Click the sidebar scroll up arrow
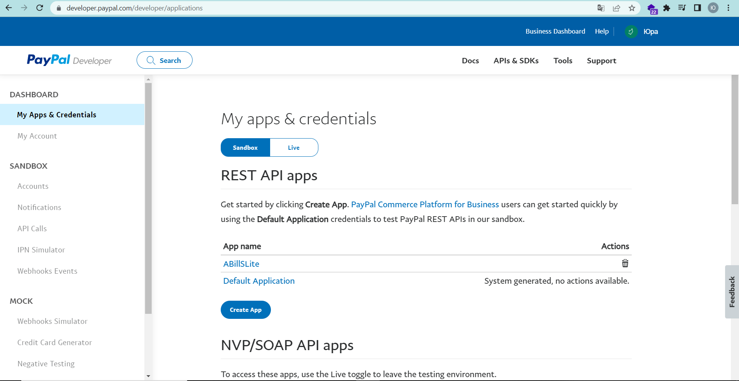739x381 pixels. [148, 79]
